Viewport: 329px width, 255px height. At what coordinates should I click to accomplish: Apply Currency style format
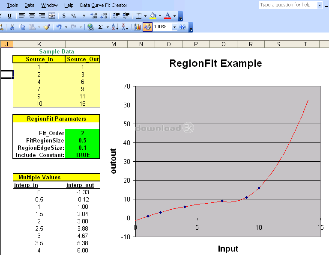64,16
